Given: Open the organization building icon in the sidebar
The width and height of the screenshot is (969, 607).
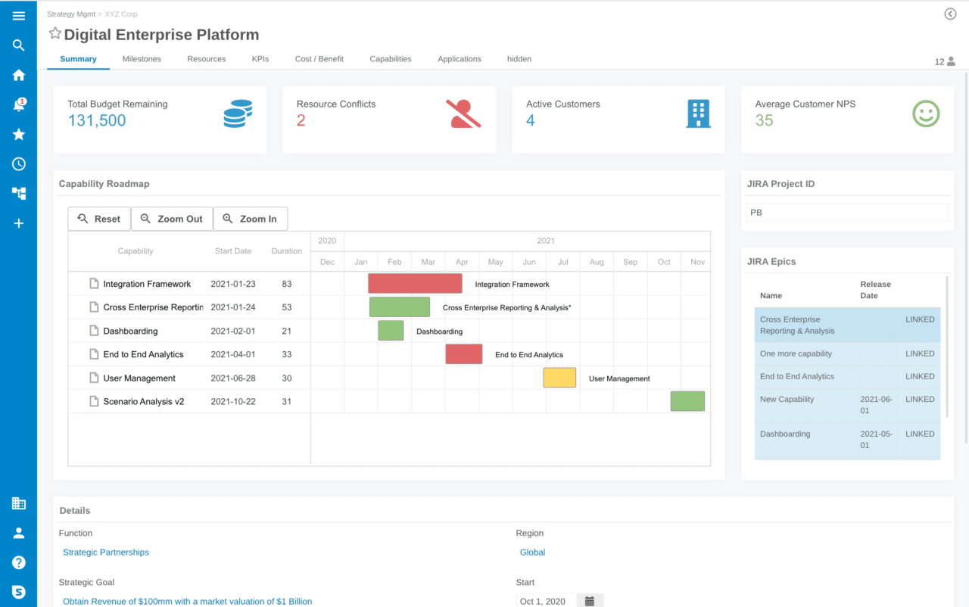Looking at the screenshot, I should (x=19, y=503).
